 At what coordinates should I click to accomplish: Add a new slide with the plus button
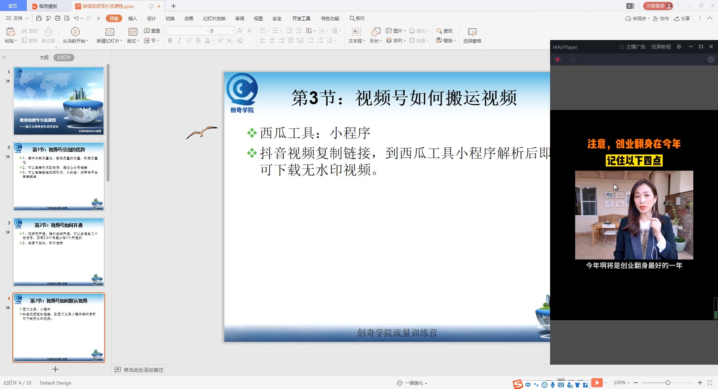(55, 369)
